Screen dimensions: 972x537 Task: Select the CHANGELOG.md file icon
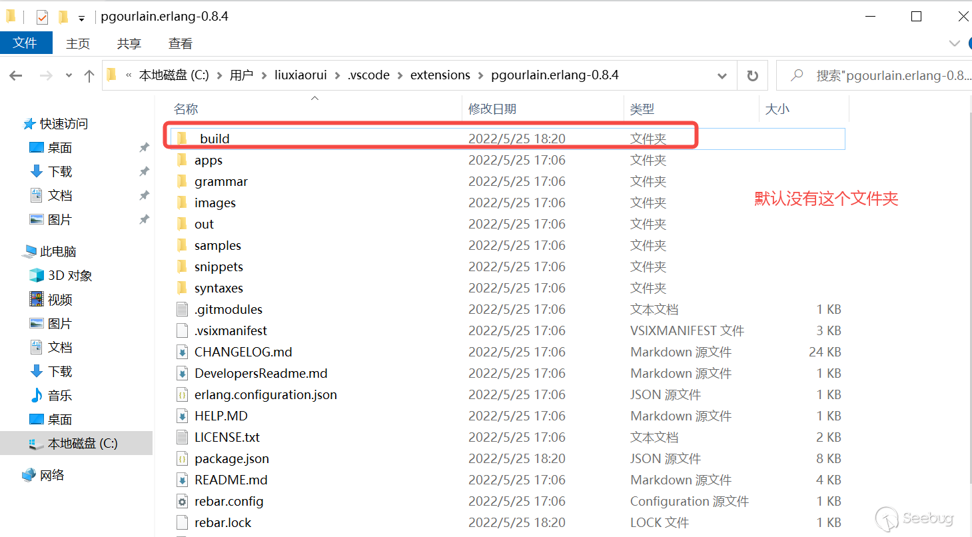(182, 352)
